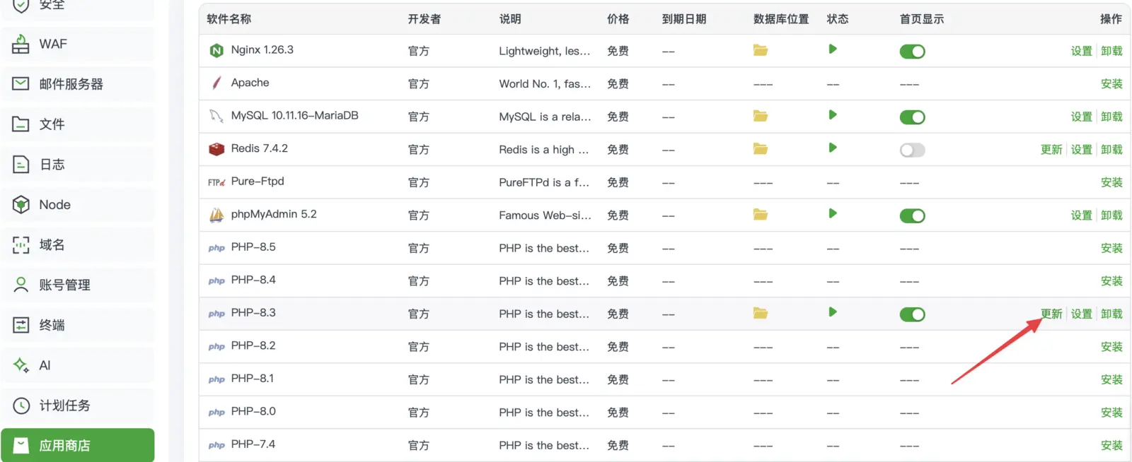1132x462 pixels.
Task: Open the 应用商店 app store menu
Action: 78,445
